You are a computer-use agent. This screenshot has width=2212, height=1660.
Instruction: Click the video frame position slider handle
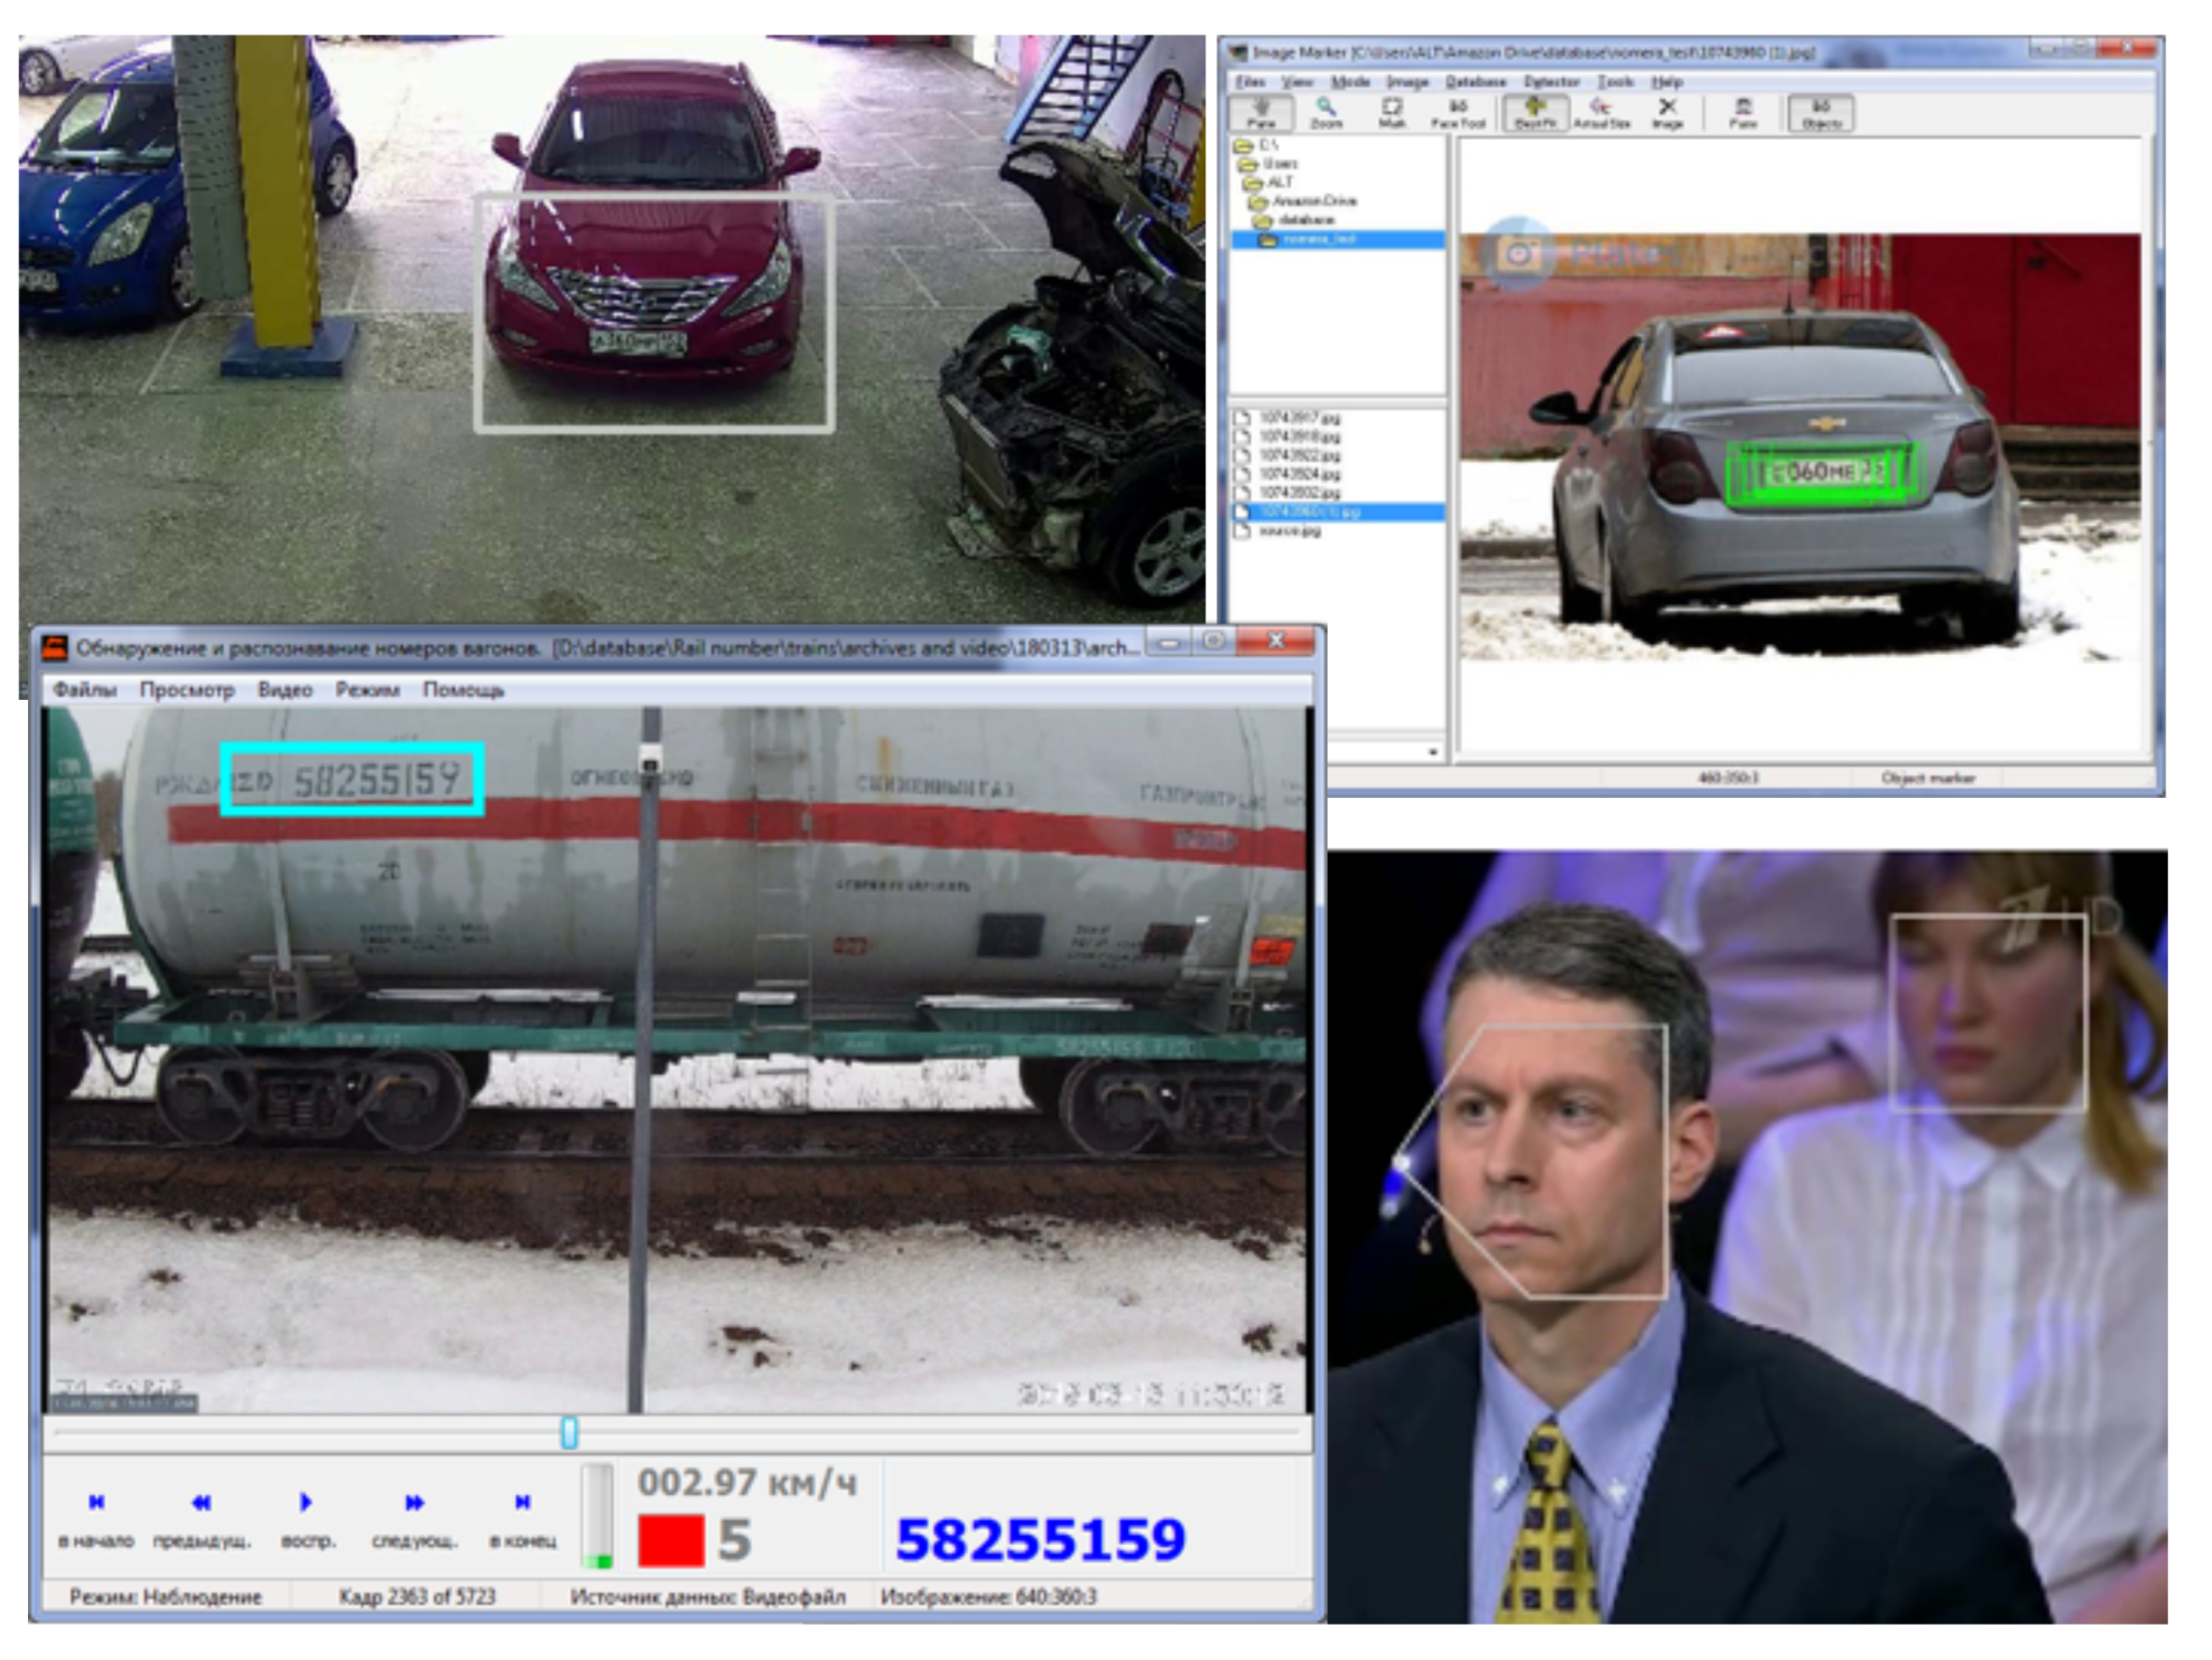569,1432
